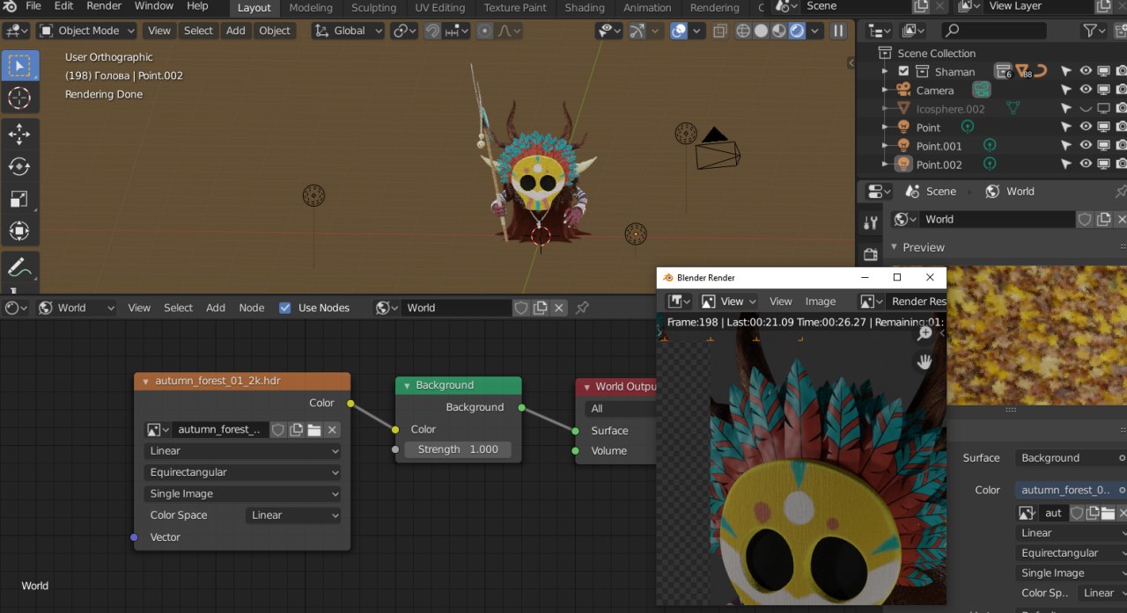The height and width of the screenshot is (613, 1127).
Task: Toggle selectability arrow for Camera row
Action: point(1066,90)
